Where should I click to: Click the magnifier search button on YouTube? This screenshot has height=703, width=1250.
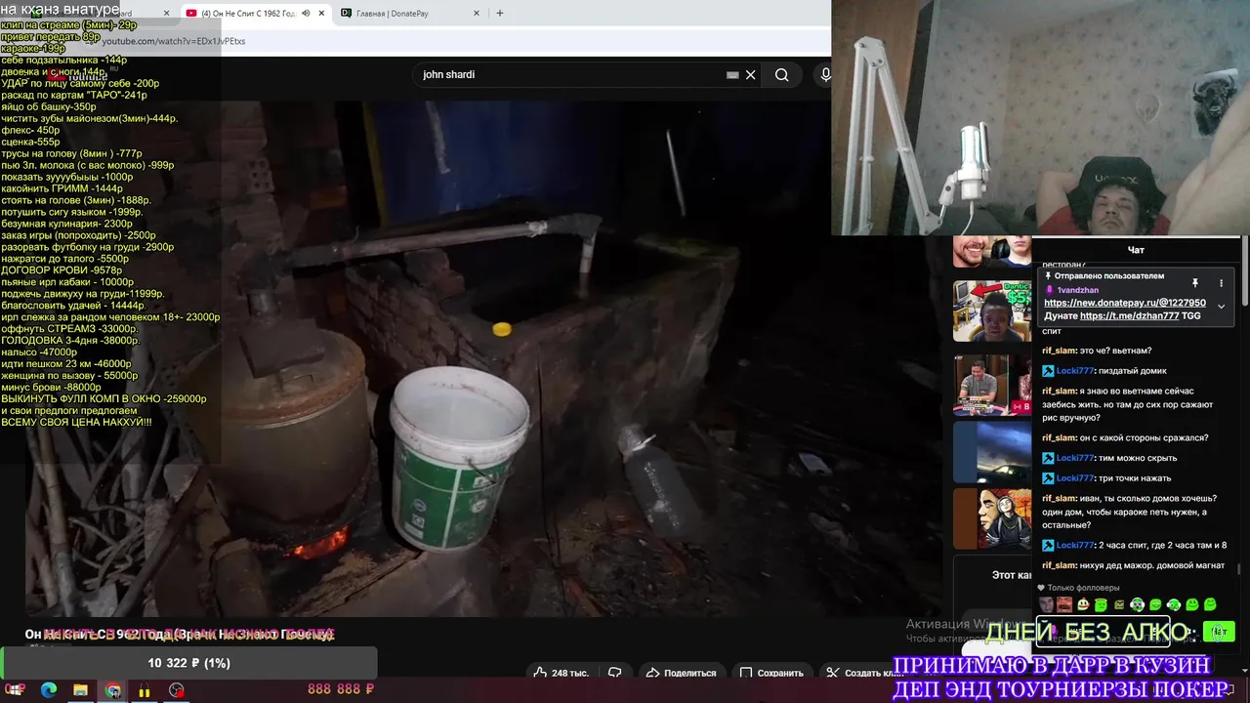click(782, 75)
